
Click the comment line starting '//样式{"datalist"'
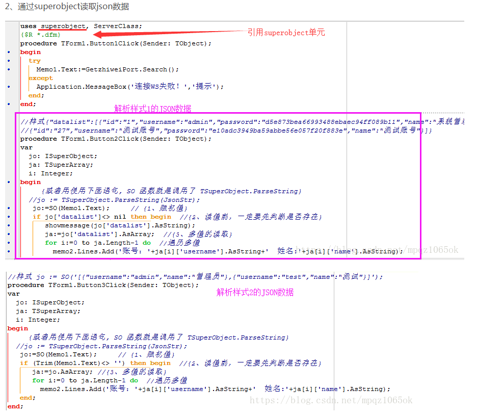click(242, 122)
